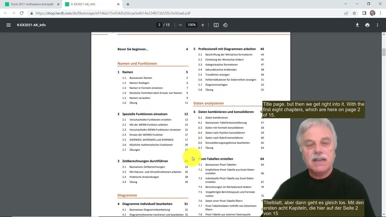386x217 pixels.
Task: Click 'Trendlinien anzeigen' entry
Action: pos(217,75)
